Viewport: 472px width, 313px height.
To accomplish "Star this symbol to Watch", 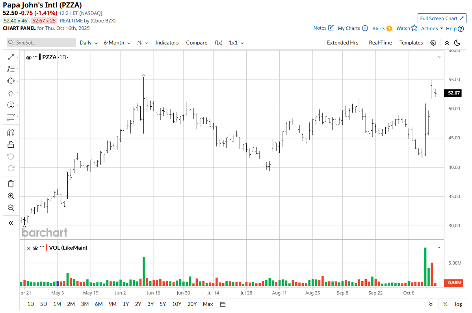I will tap(414, 28).
